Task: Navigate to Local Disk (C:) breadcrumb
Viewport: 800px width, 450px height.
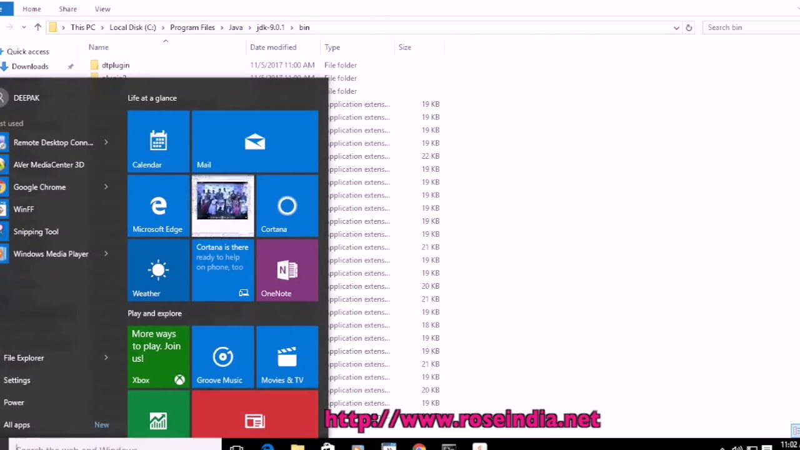Action: click(x=132, y=27)
